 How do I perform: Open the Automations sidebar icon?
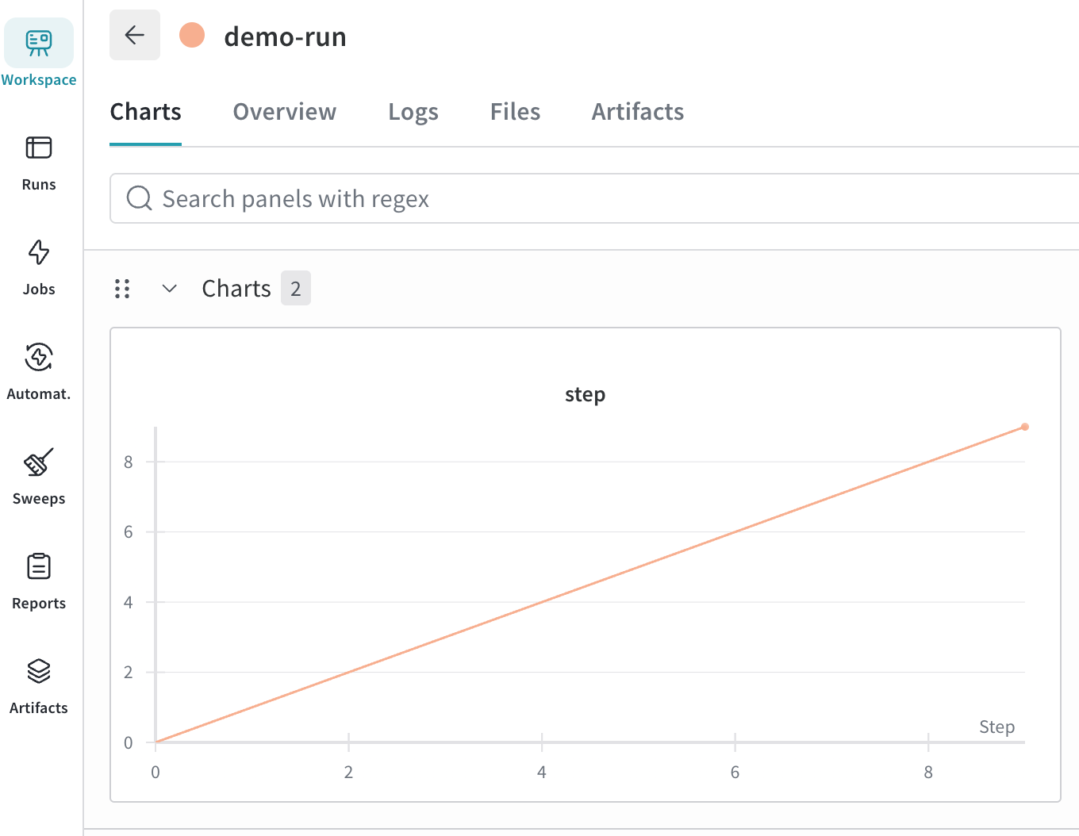(x=39, y=358)
